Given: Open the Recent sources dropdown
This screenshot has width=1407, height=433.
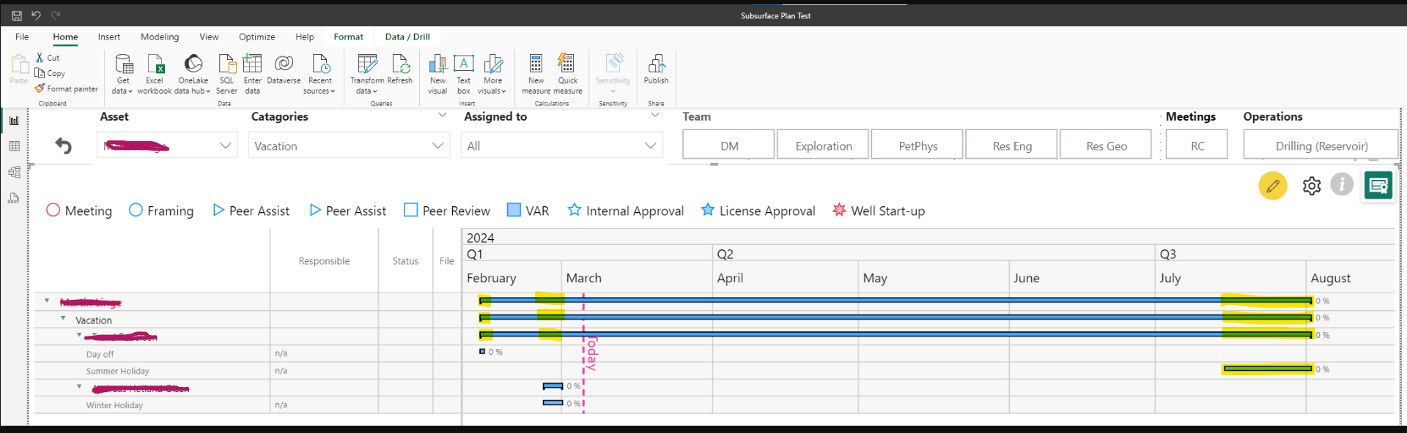Looking at the screenshot, I should (x=320, y=74).
